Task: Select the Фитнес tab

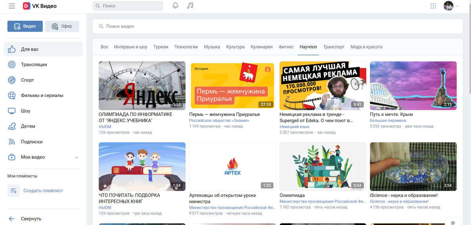Action: (x=286, y=47)
